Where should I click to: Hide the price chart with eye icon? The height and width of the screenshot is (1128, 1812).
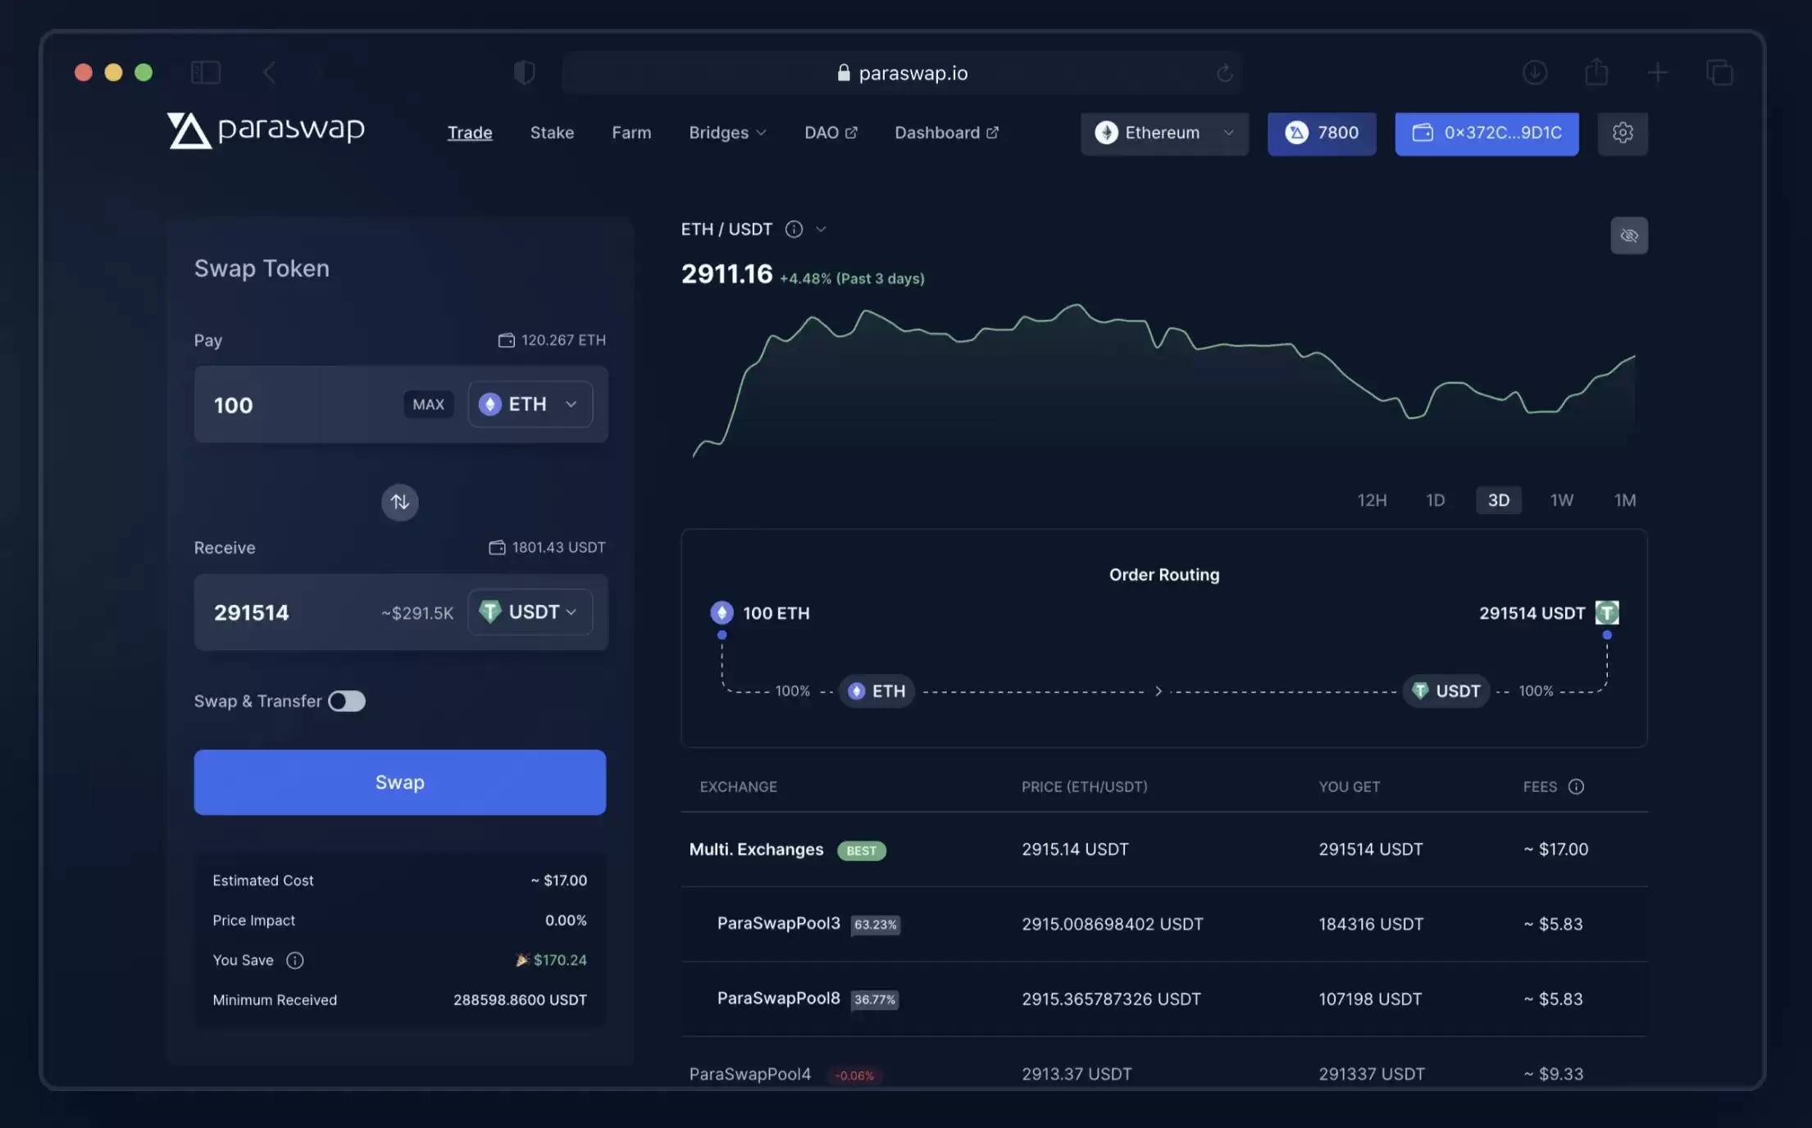1628,236
